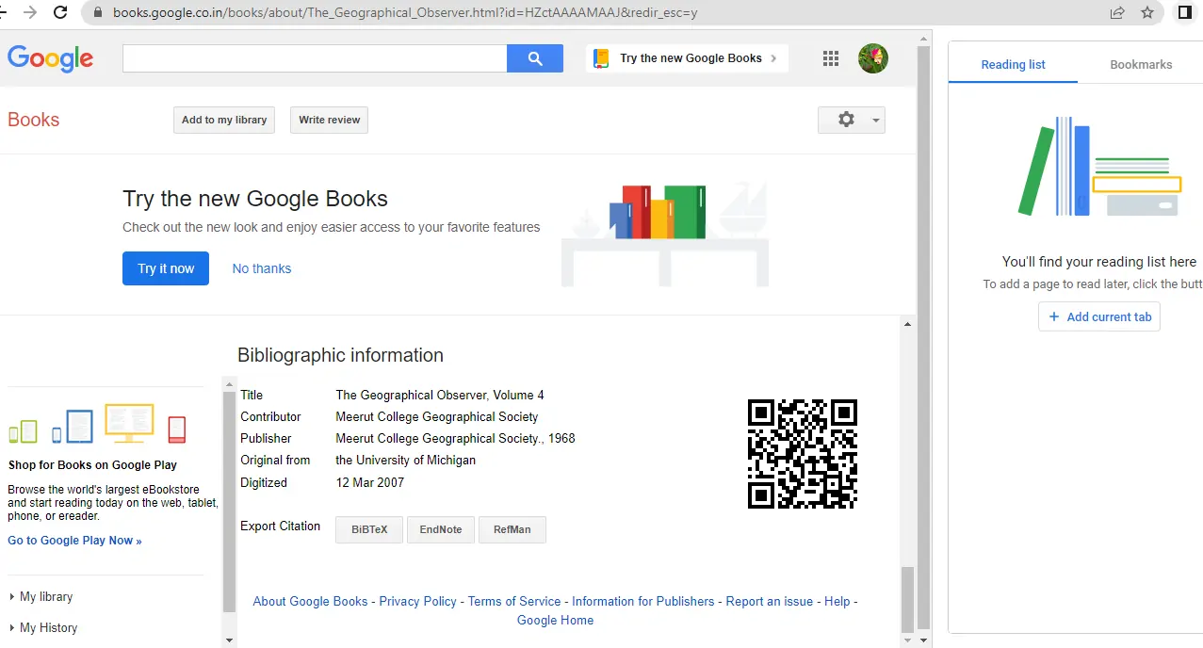The height and width of the screenshot is (648, 1203).
Task: Click the scroll-down arrow under sidebar
Action: coord(229,640)
